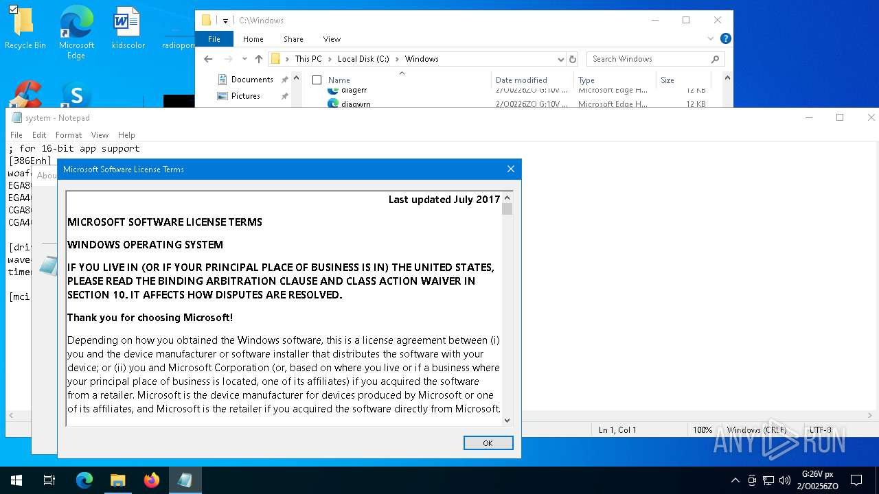The width and height of the screenshot is (879, 494).
Task: Click the license text scroll-up arrow
Action: tap(507, 198)
